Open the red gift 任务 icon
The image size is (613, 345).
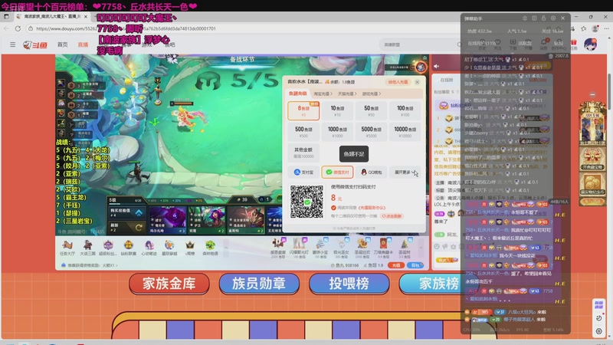(x=573, y=44)
